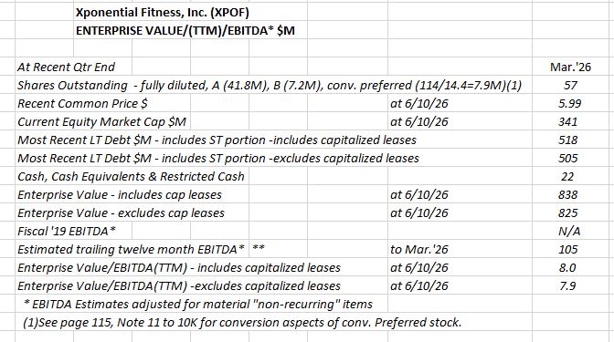Select the 'At Recent Qtr End' label cell
The height and width of the screenshot is (342, 614).
point(66,67)
